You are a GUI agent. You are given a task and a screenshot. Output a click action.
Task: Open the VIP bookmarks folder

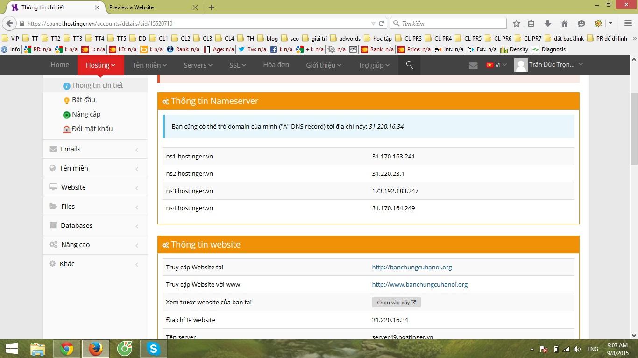pos(10,38)
